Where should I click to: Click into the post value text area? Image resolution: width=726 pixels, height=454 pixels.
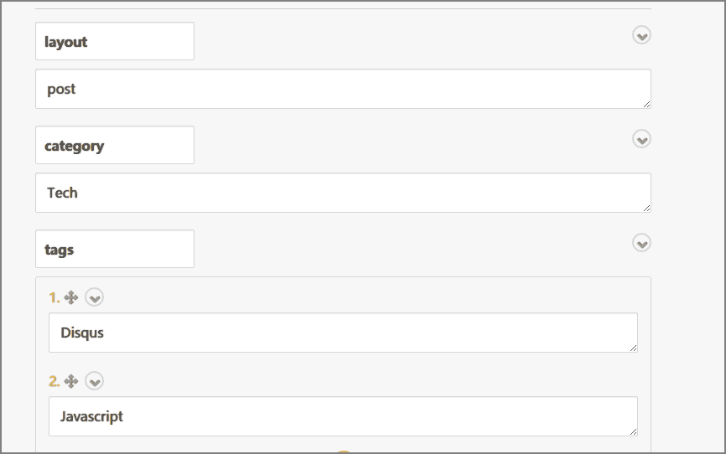[x=343, y=89]
